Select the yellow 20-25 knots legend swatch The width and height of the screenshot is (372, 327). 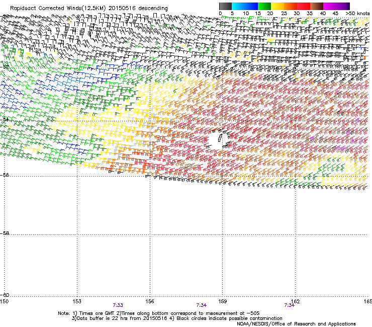tap(277, 6)
